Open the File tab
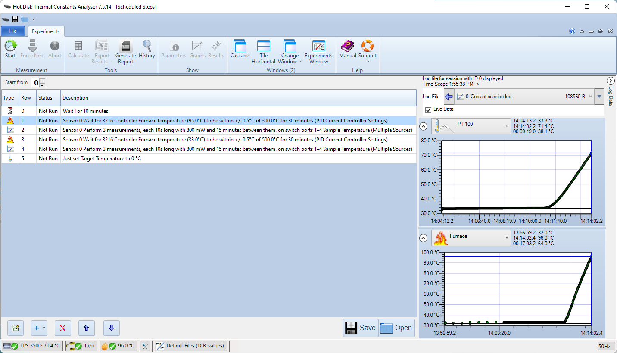617x353 pixels. click(12, 31)
